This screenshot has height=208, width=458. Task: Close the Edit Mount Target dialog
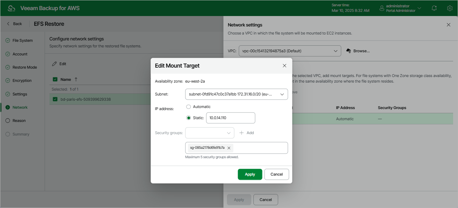click(284, 66)
